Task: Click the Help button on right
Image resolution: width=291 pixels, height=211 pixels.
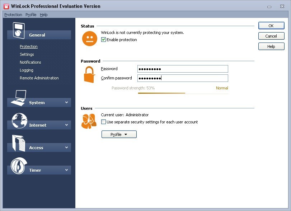Action: (271, 46)
